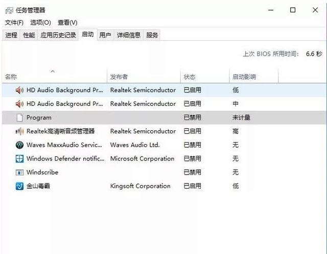This screenshot has width=327, height=254.
Task: Click the Waves MaxxAudio round icon
Action: click(x=20, y=145)
